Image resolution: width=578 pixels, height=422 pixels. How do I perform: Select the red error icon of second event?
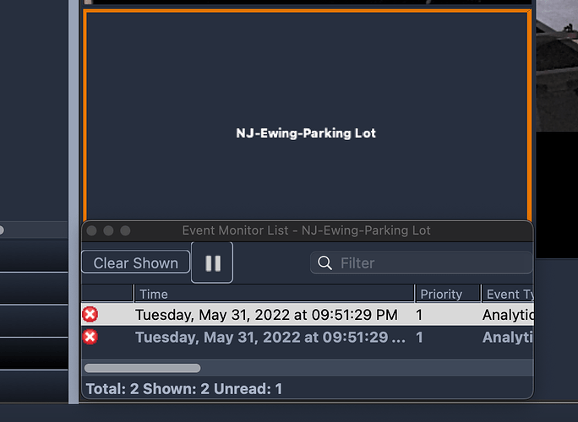[x=90, y=337]
